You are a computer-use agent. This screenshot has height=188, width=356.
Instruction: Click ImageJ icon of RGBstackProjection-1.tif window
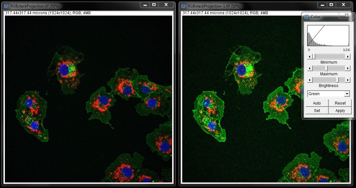pos(184,6)
